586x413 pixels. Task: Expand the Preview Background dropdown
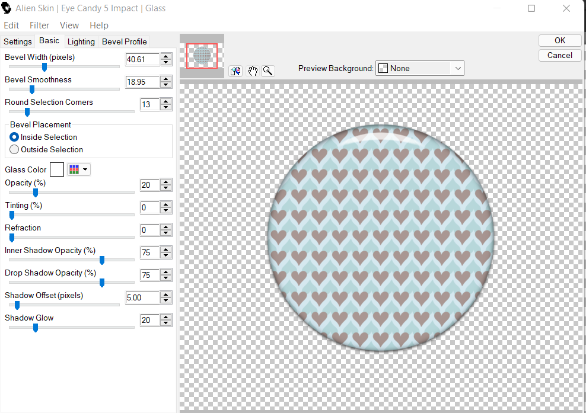(457, 68)
